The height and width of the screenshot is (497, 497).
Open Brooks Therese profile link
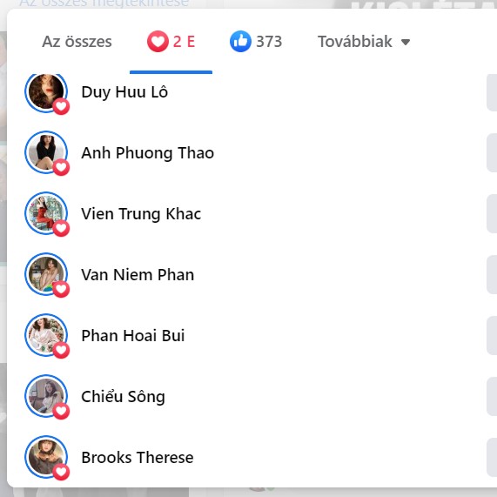138,457
